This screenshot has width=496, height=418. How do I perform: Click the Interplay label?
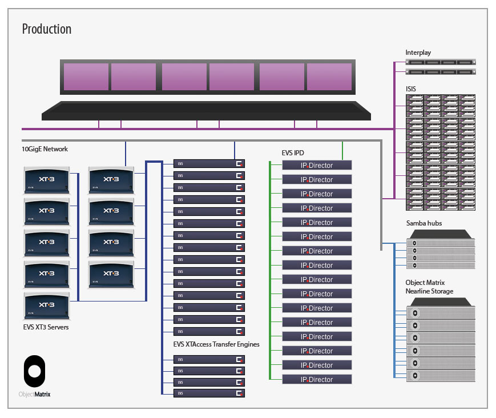click(418, 53)
